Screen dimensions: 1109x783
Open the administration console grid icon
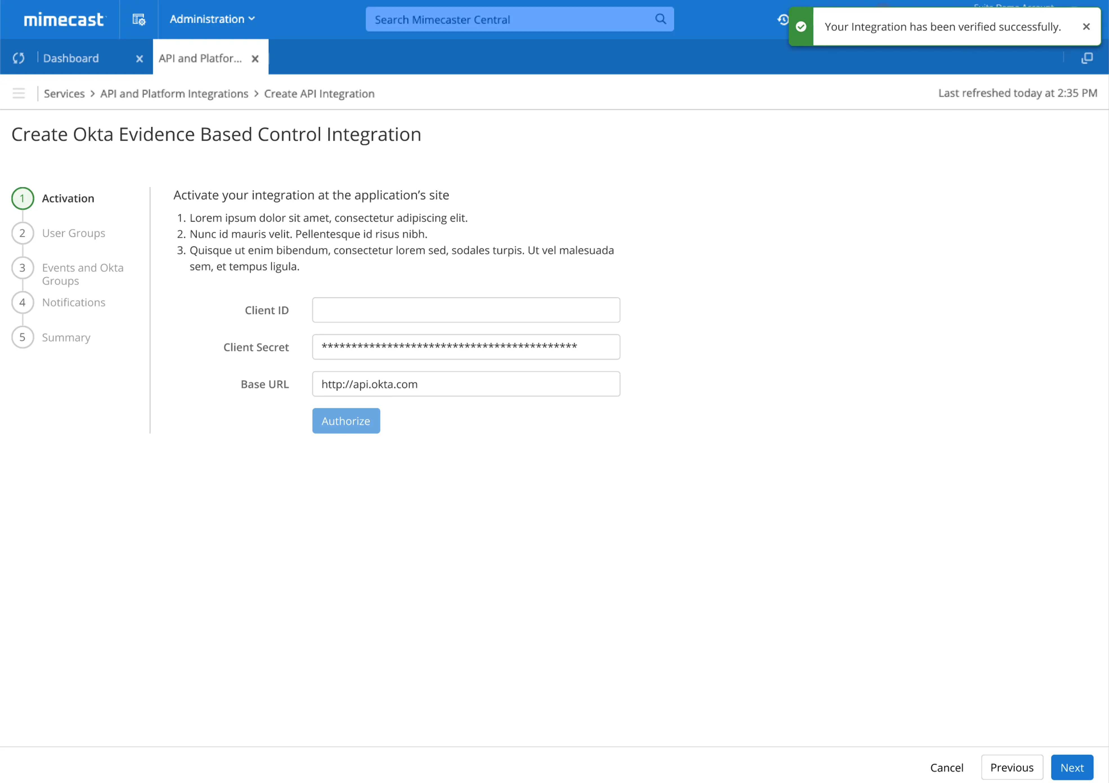point(139,19)
